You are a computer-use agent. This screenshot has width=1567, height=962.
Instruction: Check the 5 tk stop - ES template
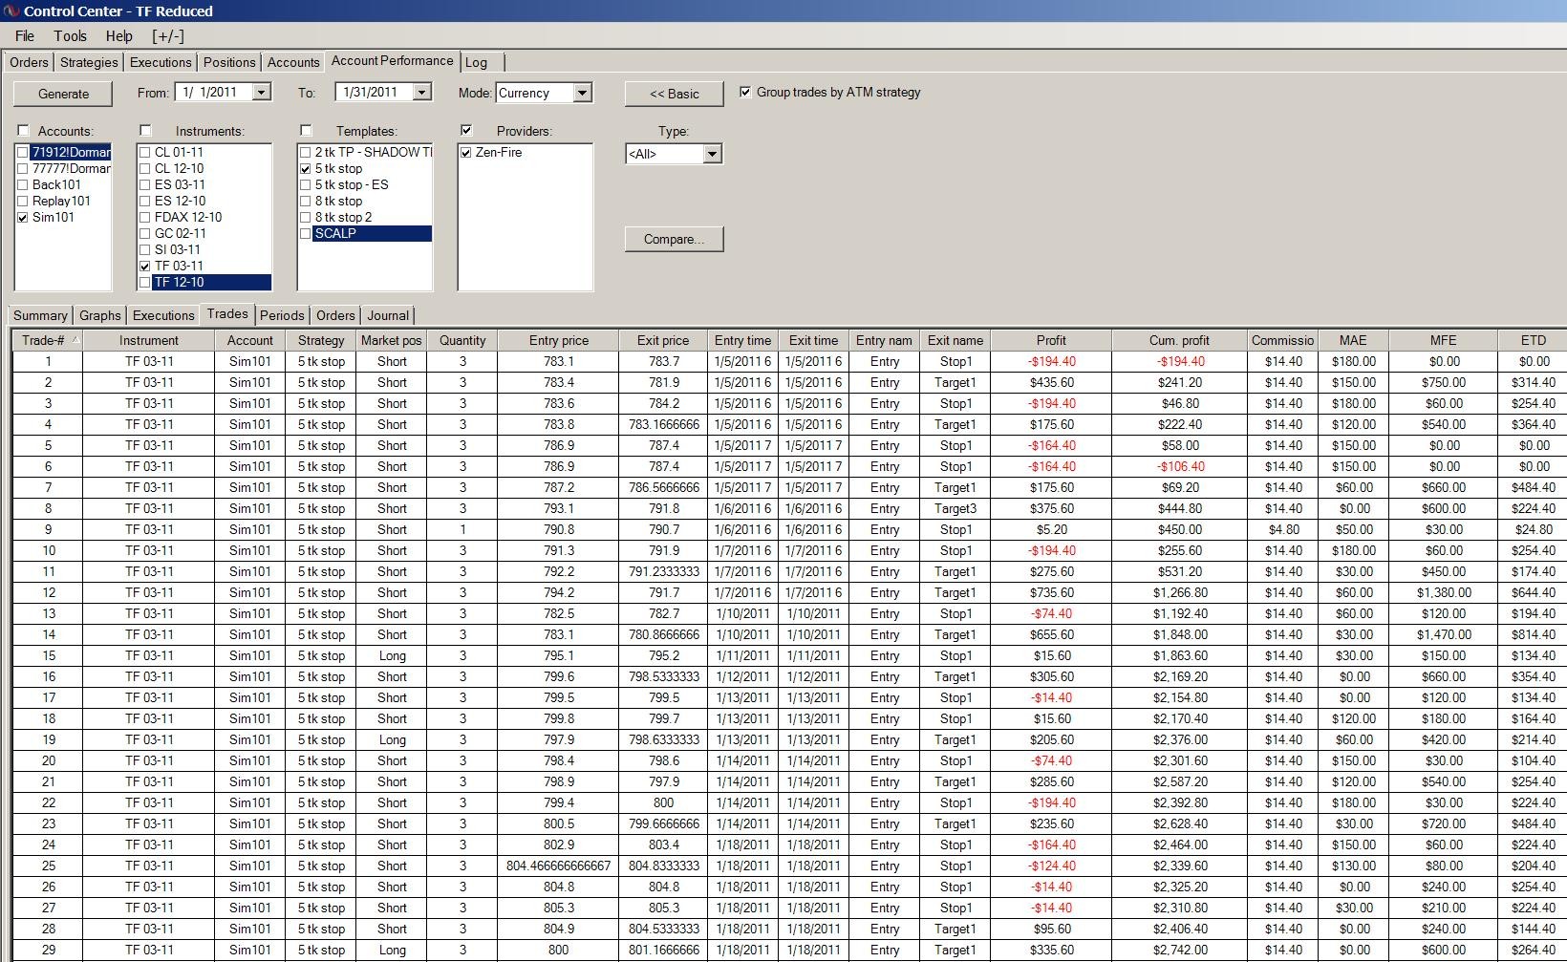tap(306, 184)
